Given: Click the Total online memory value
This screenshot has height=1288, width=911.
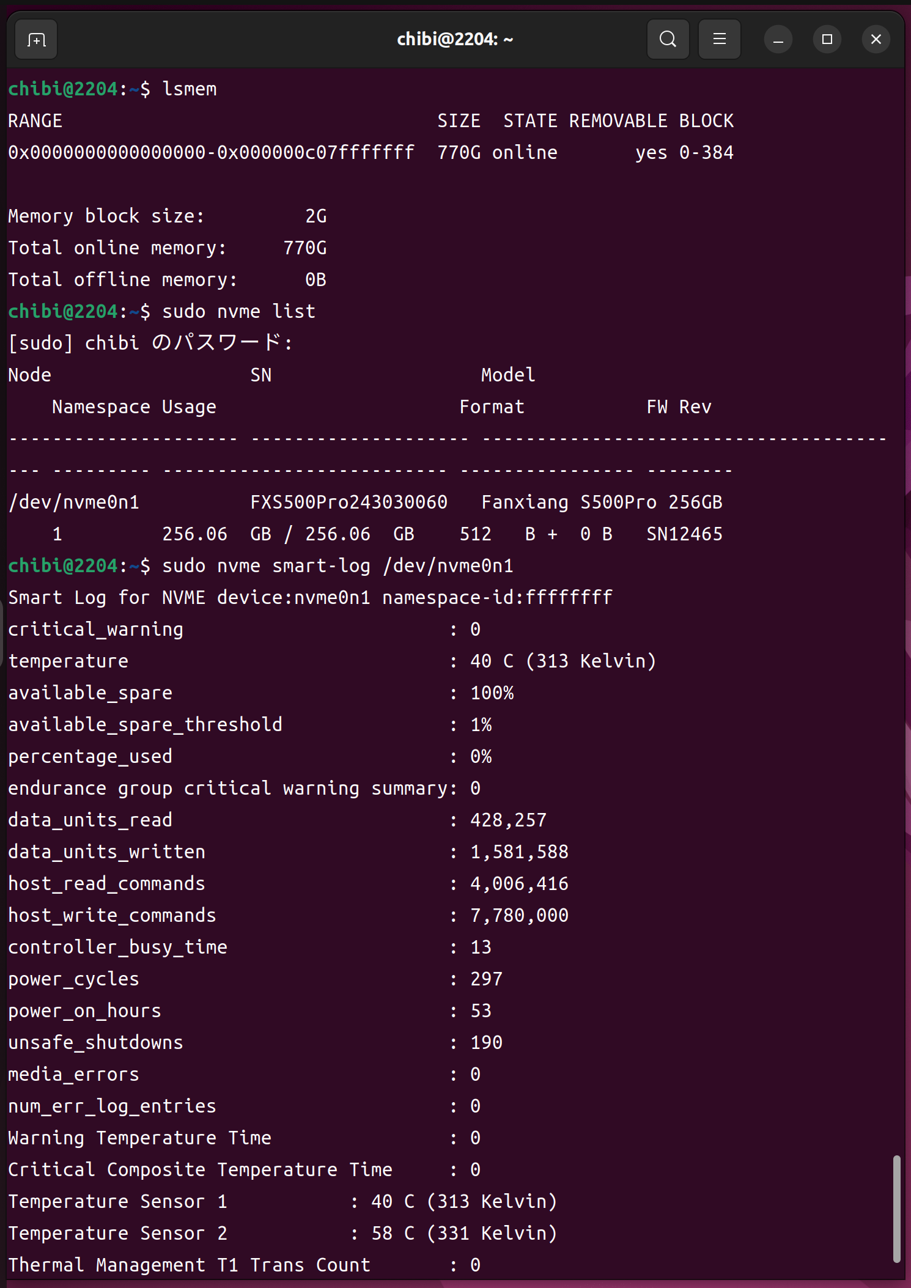Looking at the screenshot, I should pyautogui.click(x=304, y=248).
